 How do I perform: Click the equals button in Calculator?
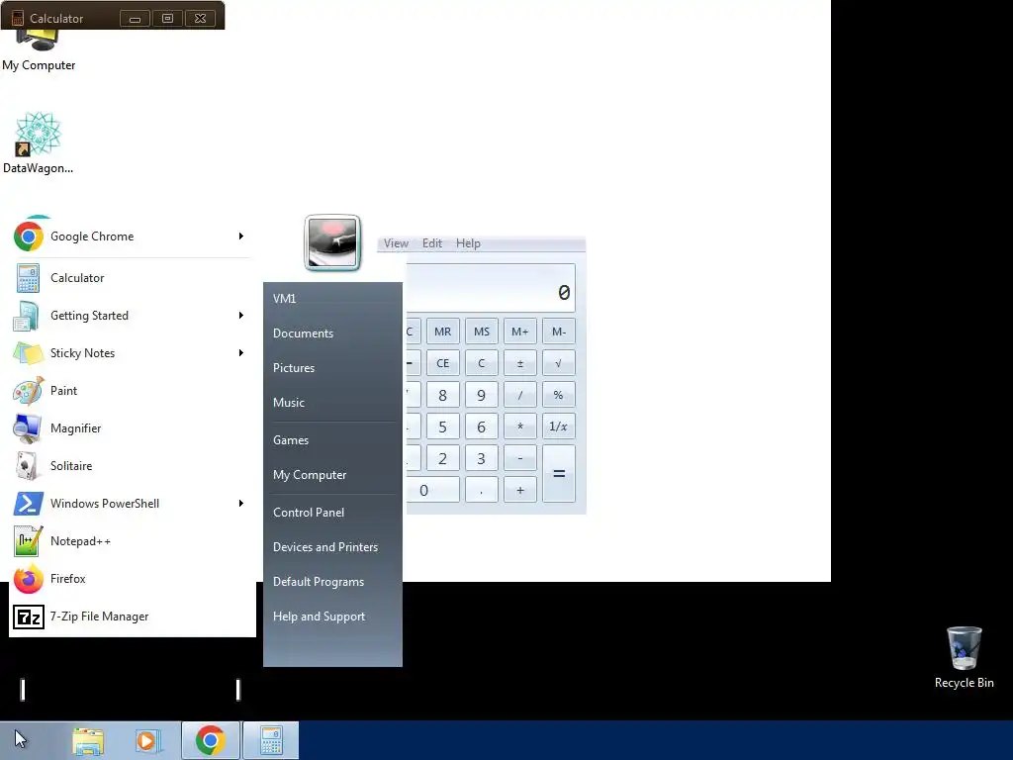(559, 474)
